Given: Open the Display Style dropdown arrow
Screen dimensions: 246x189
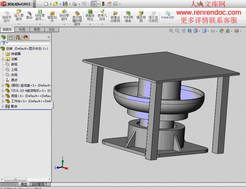Looking at the screenshot, I should (x=208, y=31).
